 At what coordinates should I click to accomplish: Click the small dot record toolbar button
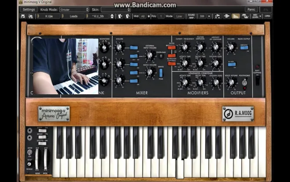pos(209,16)
